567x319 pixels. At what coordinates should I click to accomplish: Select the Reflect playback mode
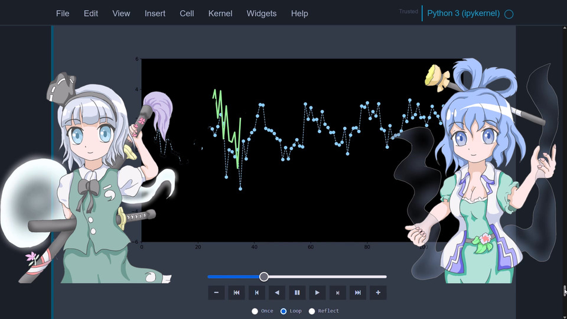coord(312,311)
